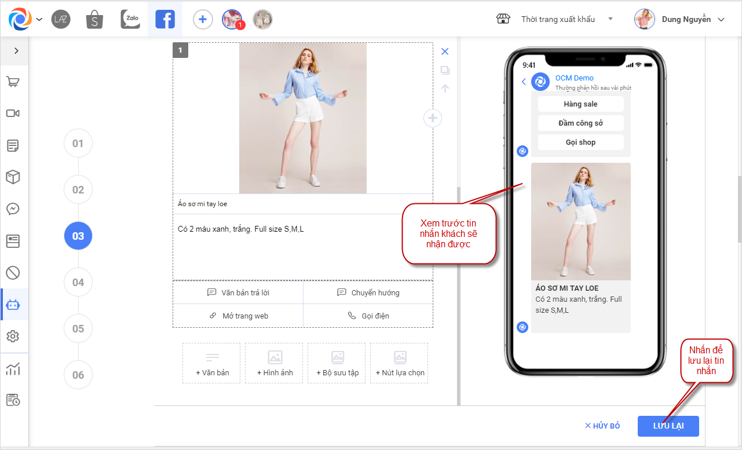Viewport: 742px width, 450px height.
Task: Open the card list icon in sidebar
Action: point(13,240)
